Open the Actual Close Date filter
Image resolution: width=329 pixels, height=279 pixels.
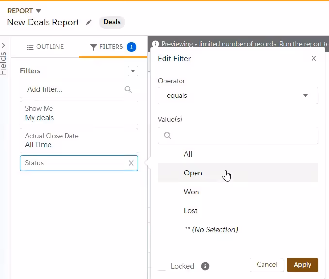79,140
